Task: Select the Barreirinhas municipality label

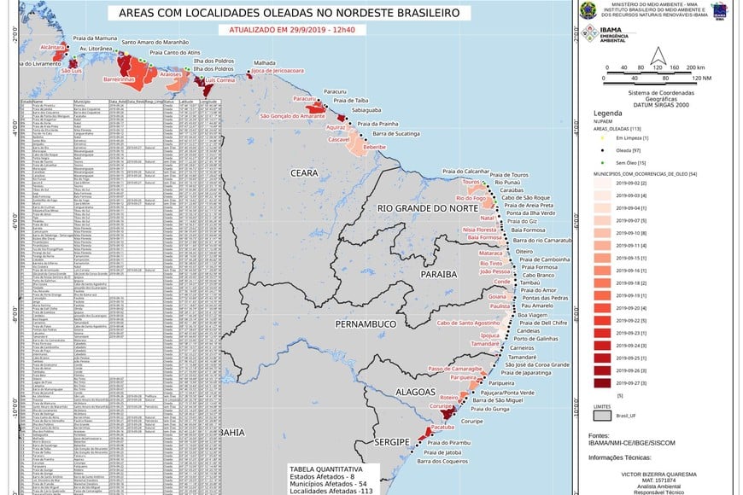Action: [119, 79]
